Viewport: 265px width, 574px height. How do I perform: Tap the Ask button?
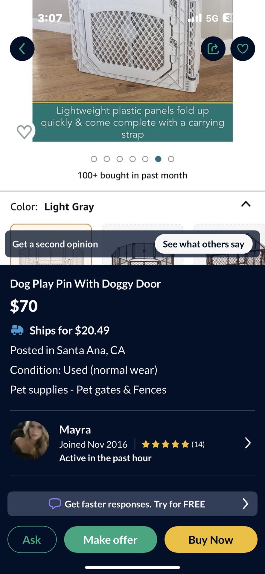[32, 540]
